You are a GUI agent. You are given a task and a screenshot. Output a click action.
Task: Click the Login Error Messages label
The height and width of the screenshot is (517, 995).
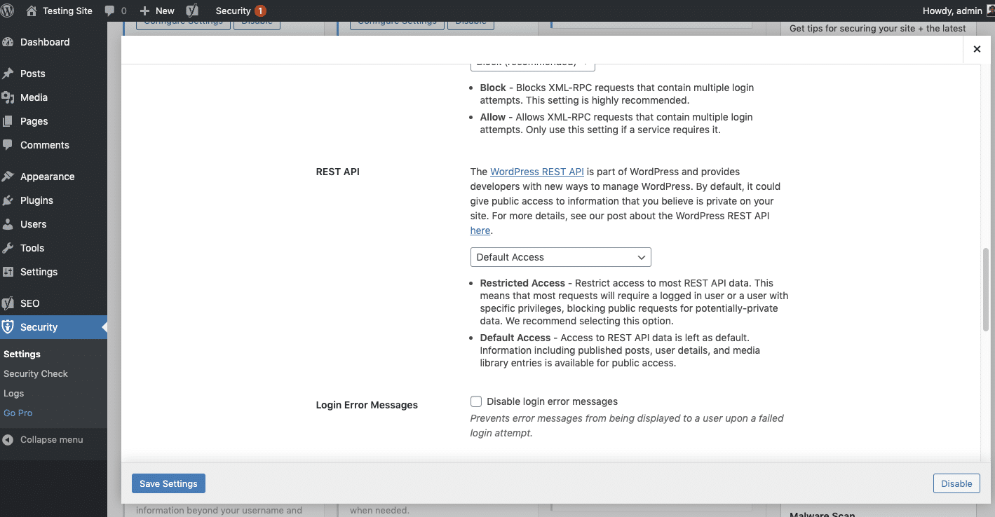click(x=367, y=405)
